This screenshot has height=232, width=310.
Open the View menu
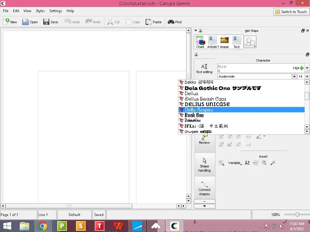coord(27,11)
